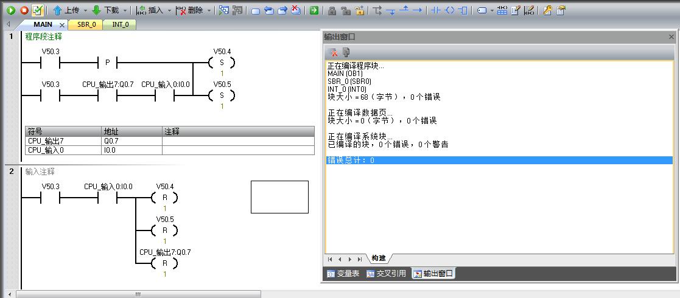
Task: Expand the 插入 insert dropdown arrow
Action: [169, 11]
